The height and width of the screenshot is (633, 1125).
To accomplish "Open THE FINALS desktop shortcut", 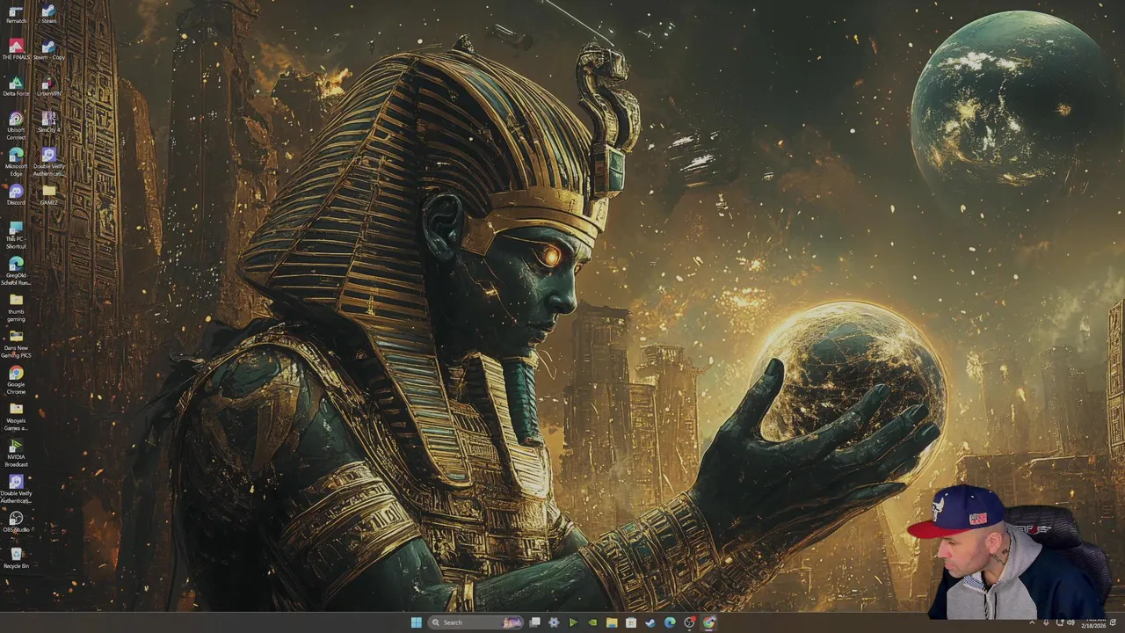I will (x=16, y=49).
